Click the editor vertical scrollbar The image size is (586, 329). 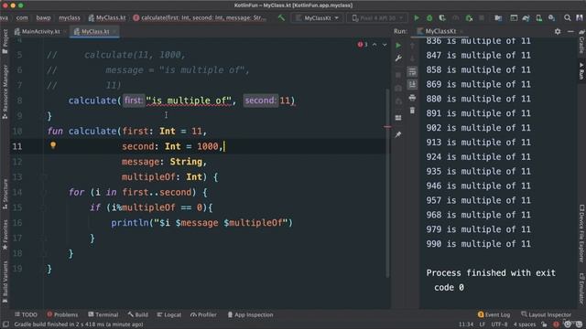[387, 183]
